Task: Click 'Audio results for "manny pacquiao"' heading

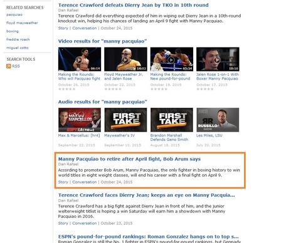Action: (x=102, y=102)
